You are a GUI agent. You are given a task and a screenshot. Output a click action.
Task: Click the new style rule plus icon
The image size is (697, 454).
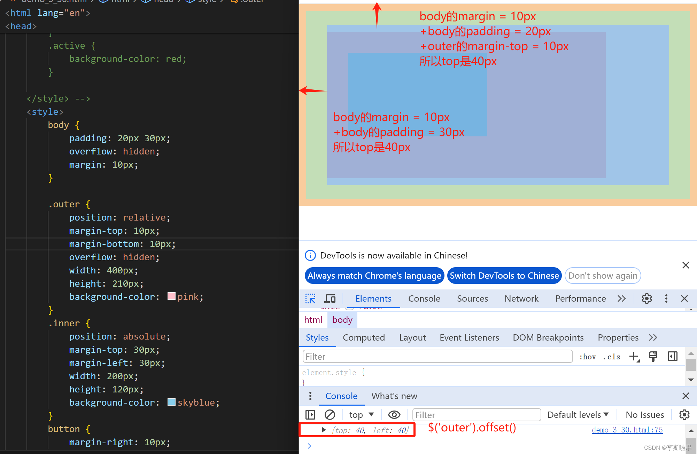(x=634, y=357)
